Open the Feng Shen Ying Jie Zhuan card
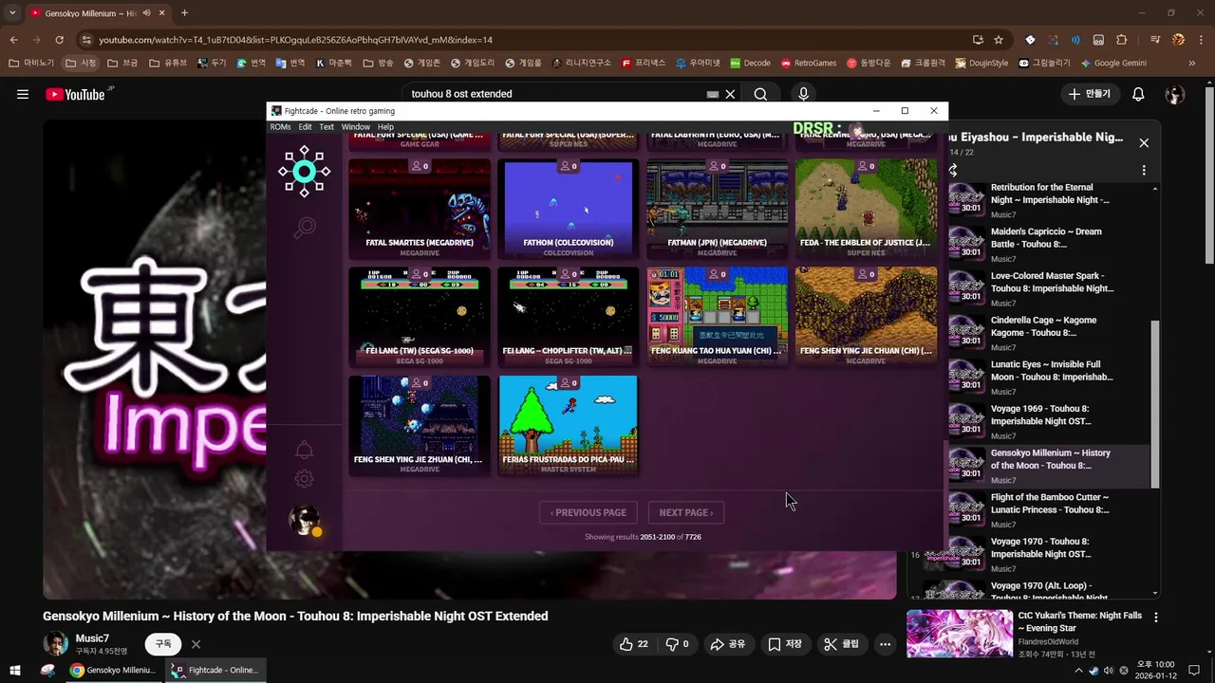Image resolution: width=1215 pixels, height=683 pixels. pyautogui.click(x=420, y=425)
